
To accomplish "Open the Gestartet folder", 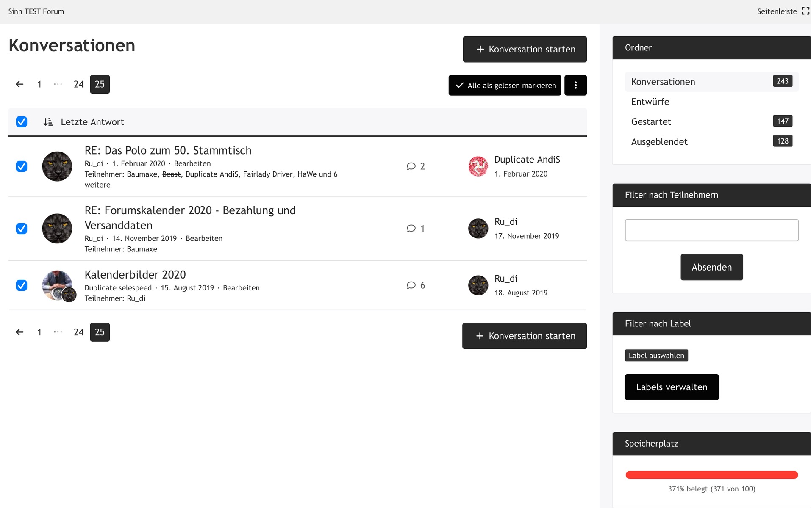I will coord(651,122).
